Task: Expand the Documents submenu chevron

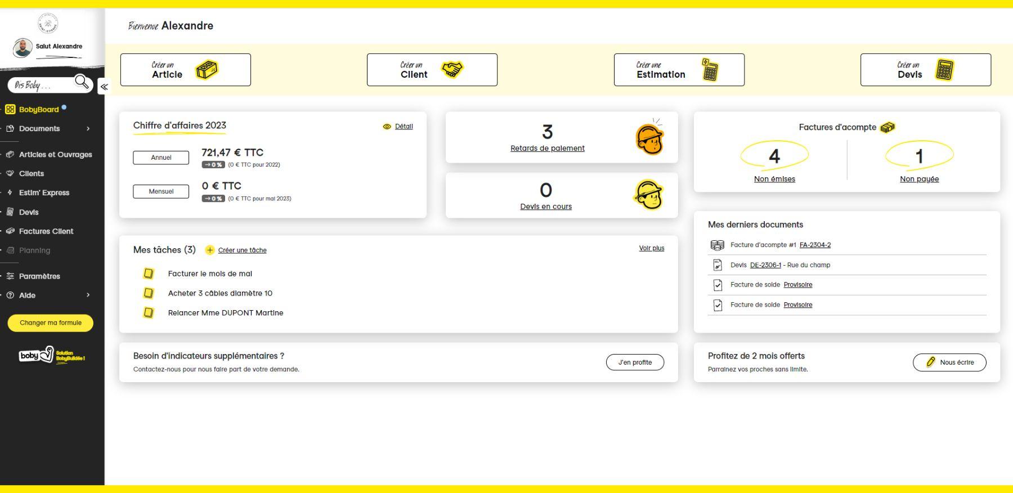Action: tap(88, 129)
